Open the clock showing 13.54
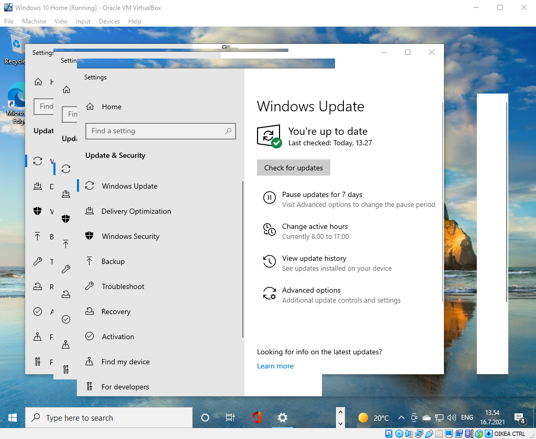Image resolution: width=536 pixels, height=439 pixels. (x=492, y=418)
